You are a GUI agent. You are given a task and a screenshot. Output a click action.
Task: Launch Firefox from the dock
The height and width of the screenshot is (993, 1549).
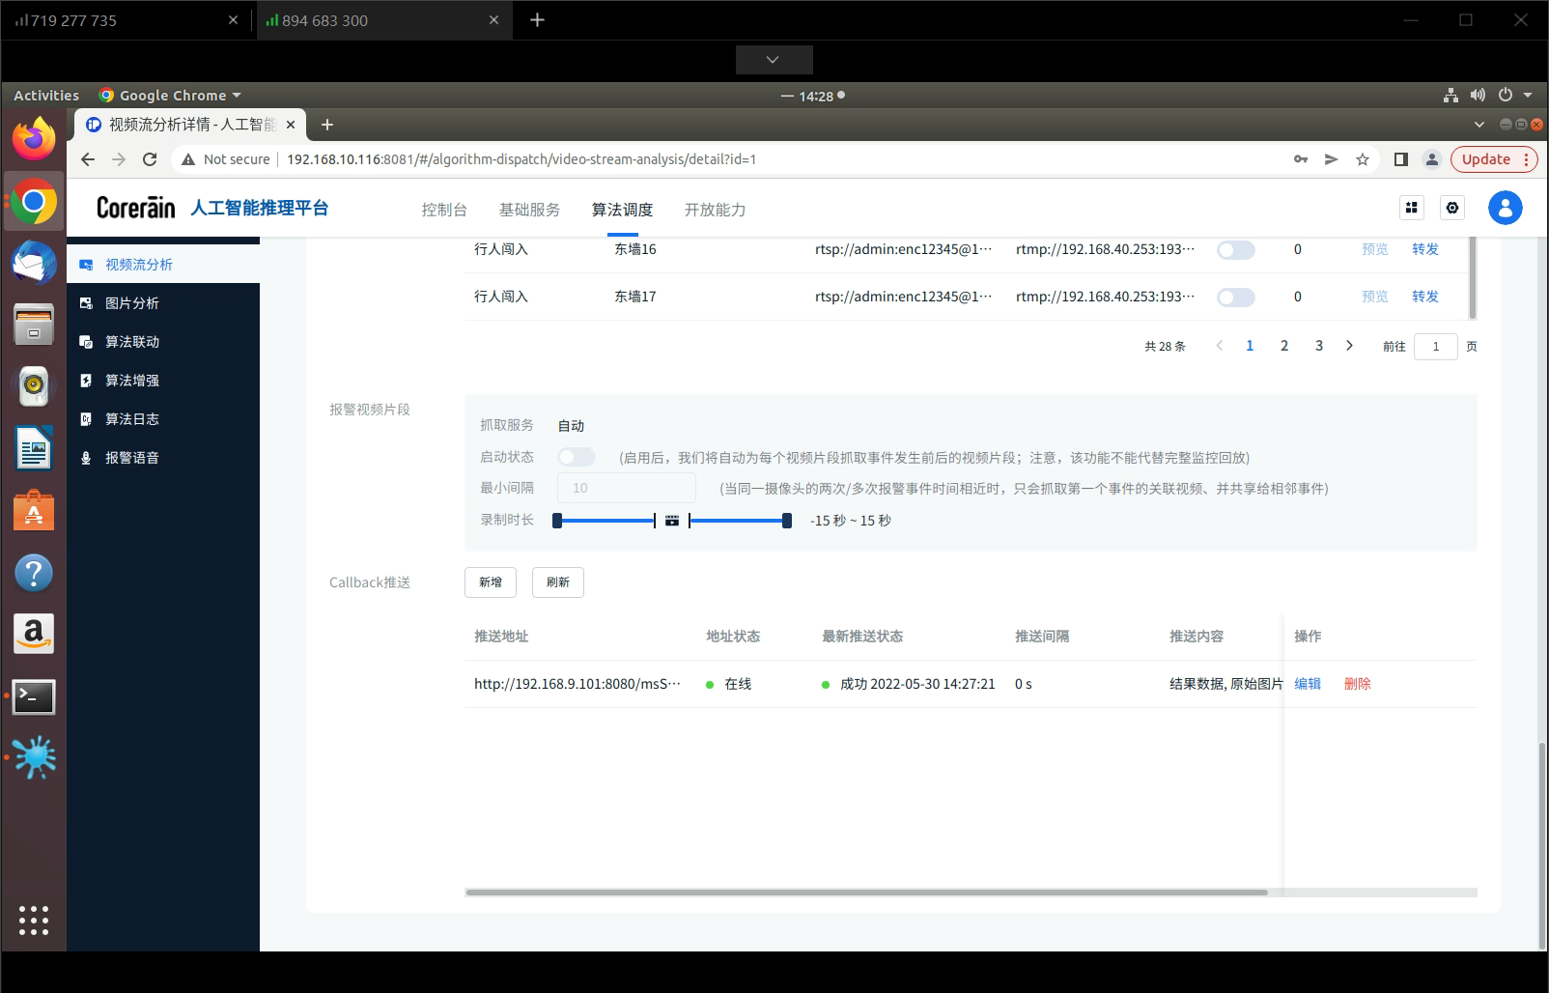click(34, 139)
